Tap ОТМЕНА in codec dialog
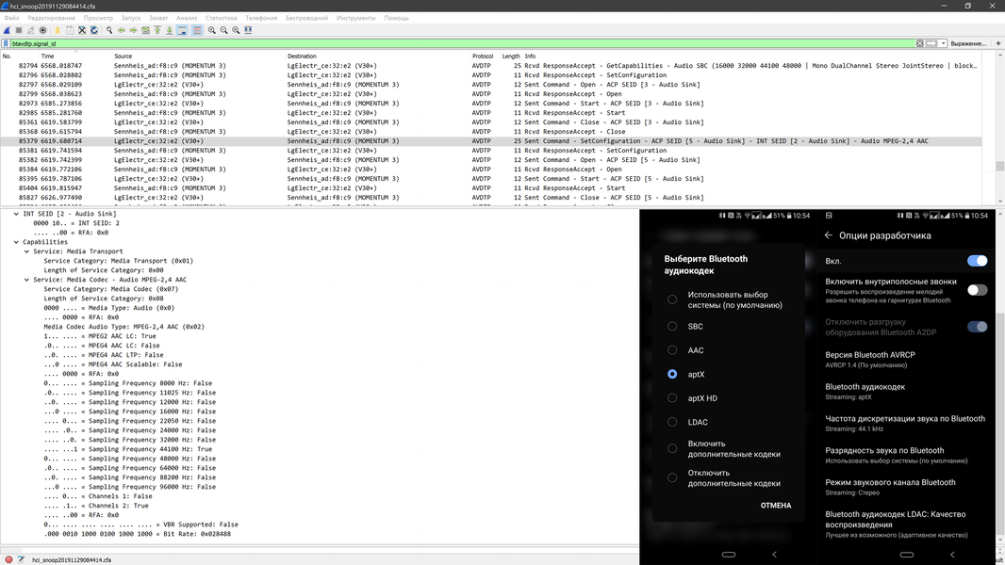 pyautogui.click(x=776, y=506)
